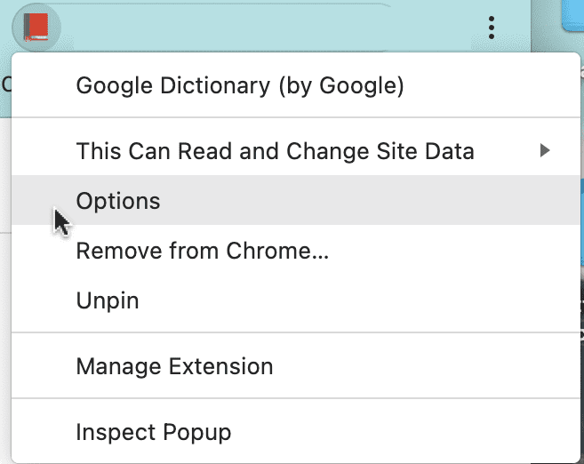Click the Unpin menu entry
Image resolution: width=584 pixels, height=464 pixels.
click(108, 300)
